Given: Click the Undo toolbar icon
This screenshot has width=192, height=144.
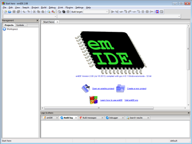Looking at the screenshot, I should coord(24,12).
